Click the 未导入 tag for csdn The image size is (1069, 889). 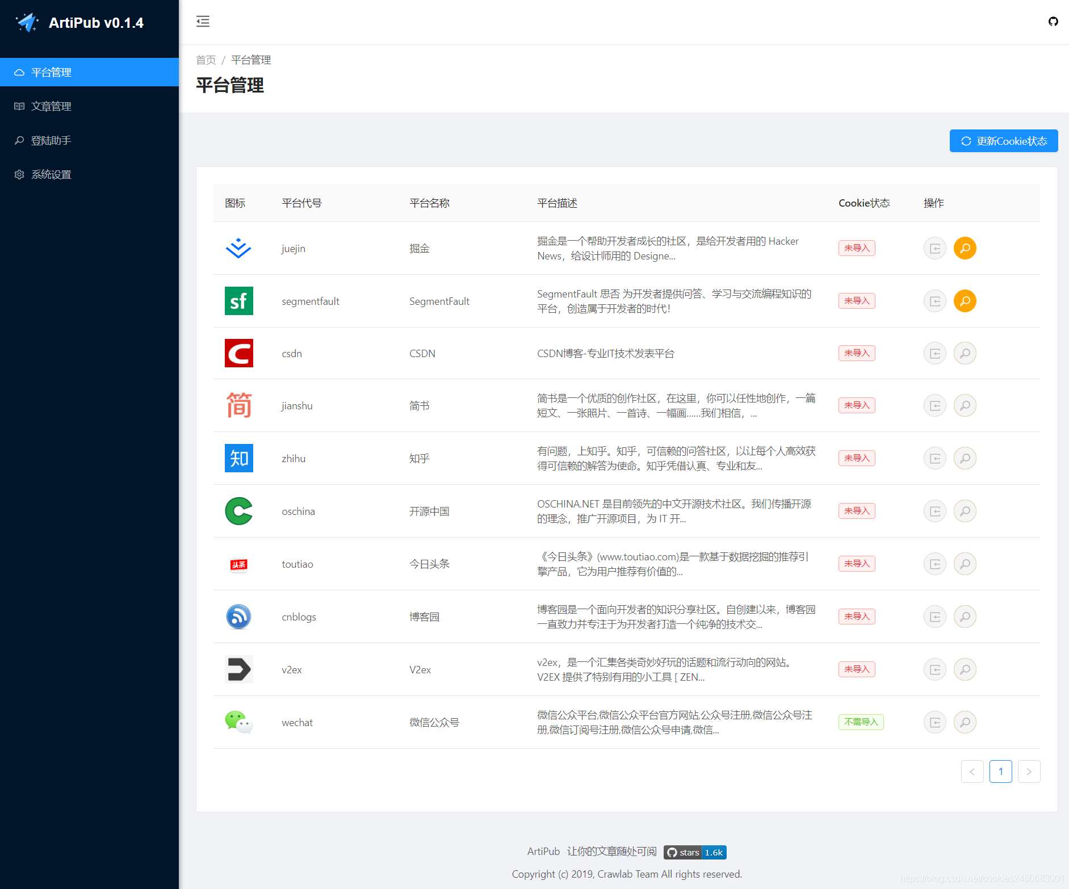click(857, 353)
